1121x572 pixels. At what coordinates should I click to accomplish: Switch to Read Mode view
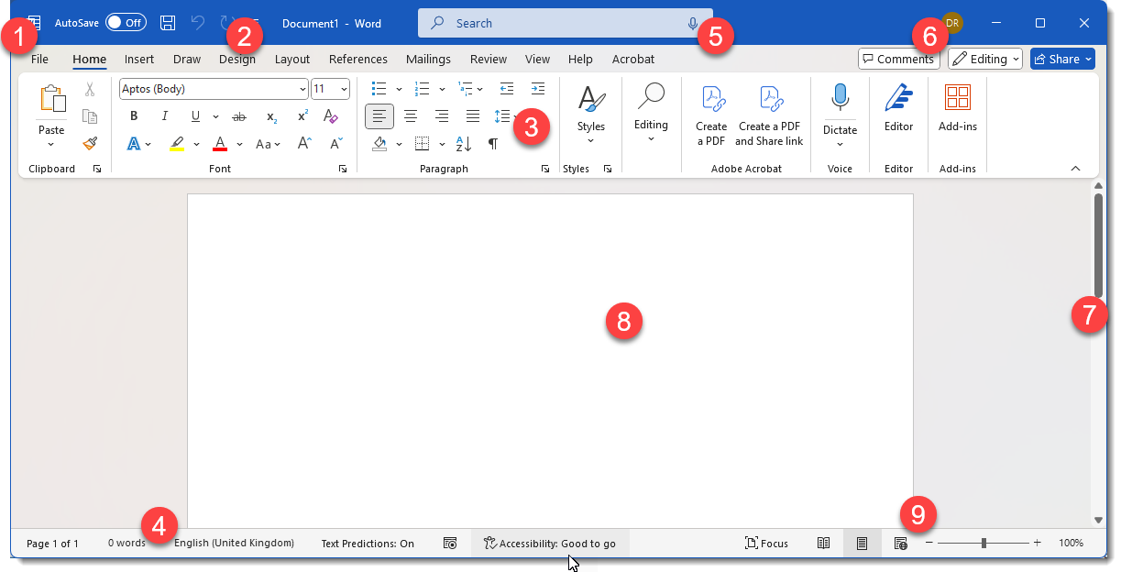tap(823, 544)
